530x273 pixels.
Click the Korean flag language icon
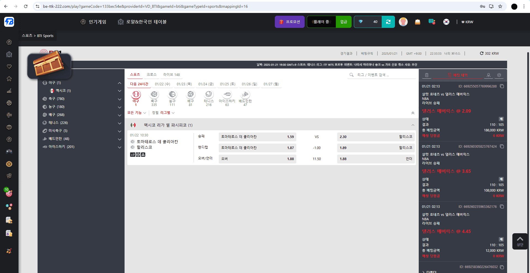[446, 22]
